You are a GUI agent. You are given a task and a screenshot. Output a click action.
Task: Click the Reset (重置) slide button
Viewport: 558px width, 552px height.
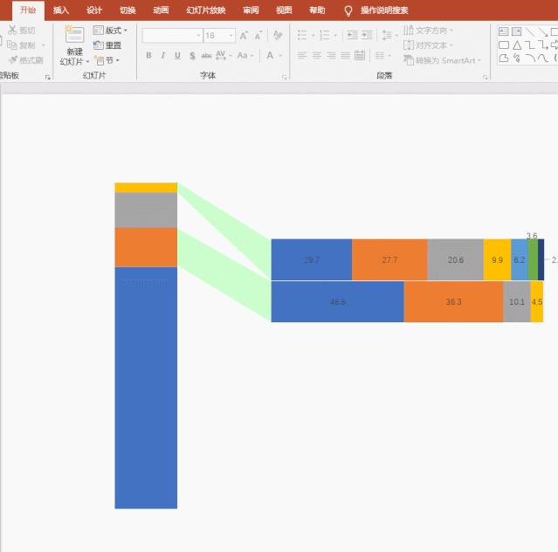tap(107, 45)
